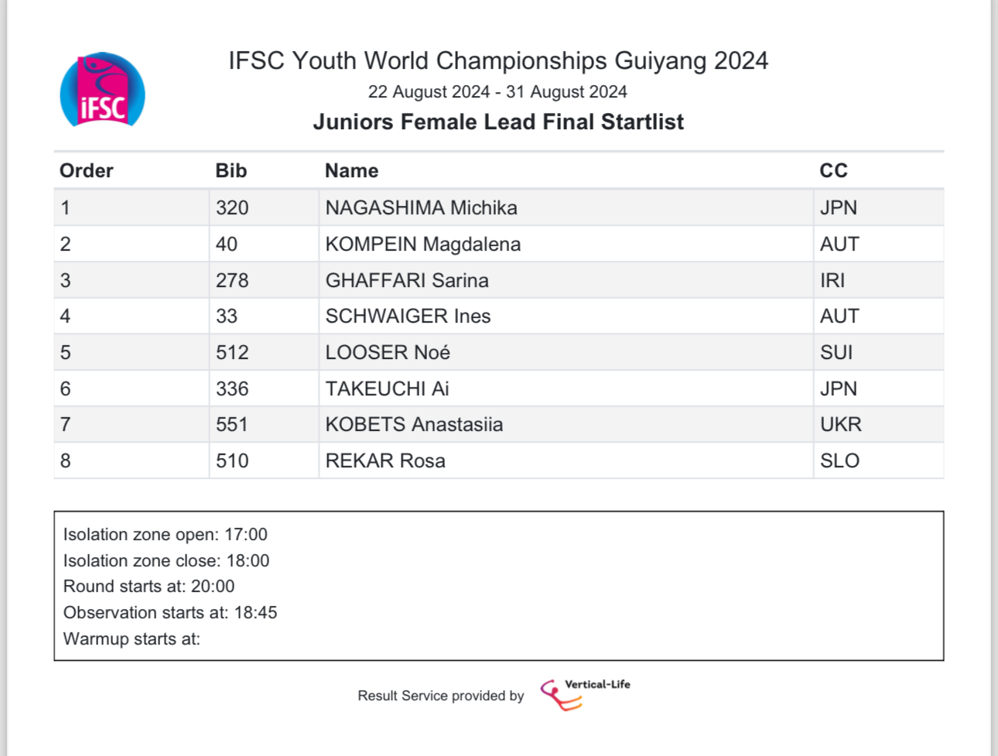Click the Isolation zone open time line
Screen dimensions: 998x756
pyautogui.click(x=166, y=535)
